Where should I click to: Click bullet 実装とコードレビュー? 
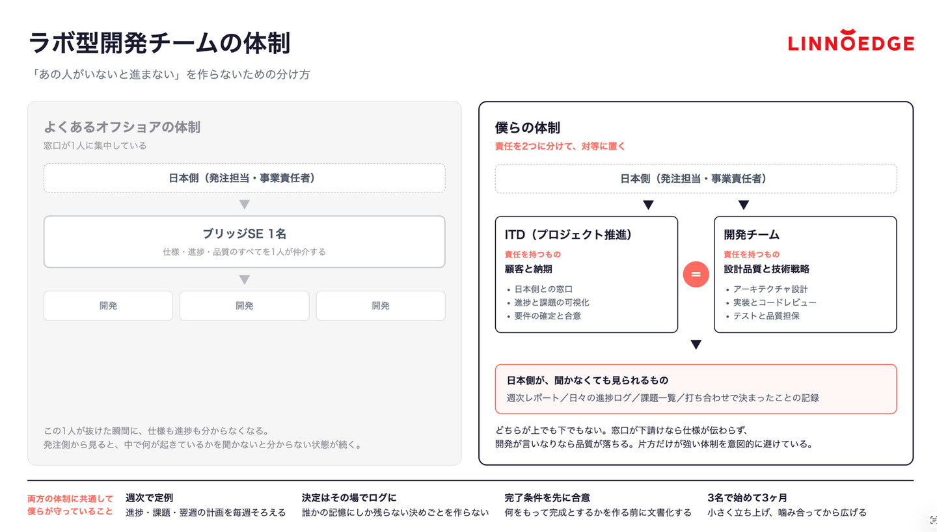click(774, 302)
